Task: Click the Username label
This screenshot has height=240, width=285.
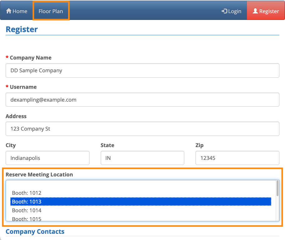Action: click(23, 87)
